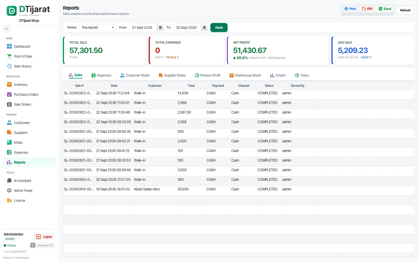
Task: Click the Digital: 0 label
Action: [366, 57]
